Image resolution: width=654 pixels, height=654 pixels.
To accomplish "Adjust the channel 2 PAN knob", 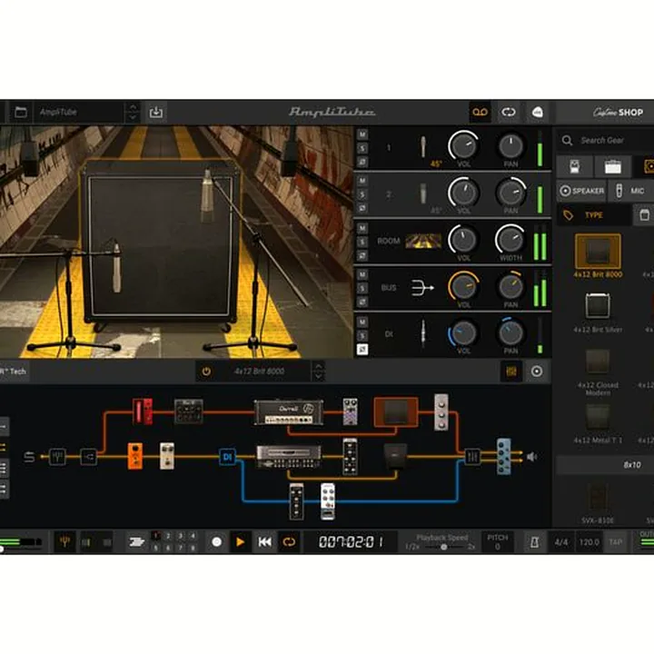I will coord(510,193).
